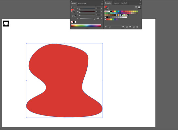Click the Yellow percentage input field
Viewport: 178px width, 130px height.
pos(98,15)
